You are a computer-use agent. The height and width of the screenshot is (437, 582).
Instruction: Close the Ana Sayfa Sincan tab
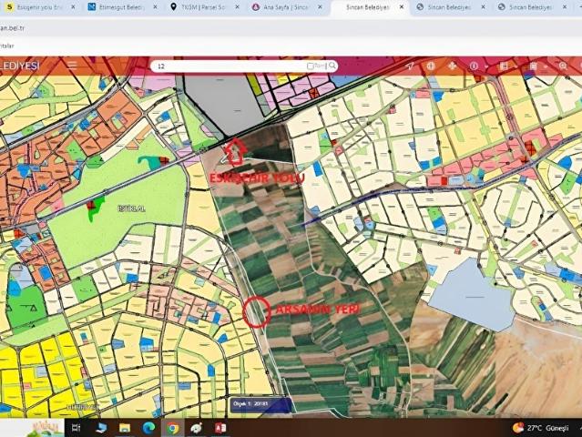[x=320, y=7]
